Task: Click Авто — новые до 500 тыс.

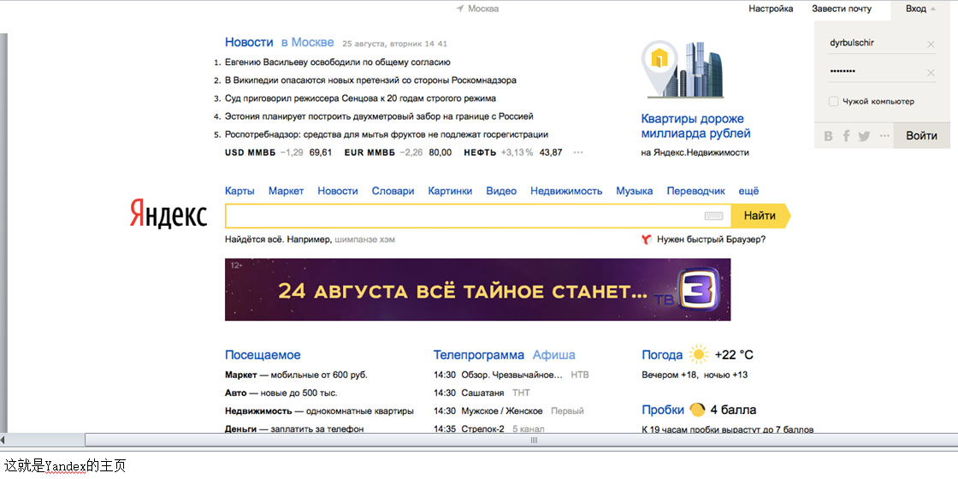Action: (x=281, y=393)
